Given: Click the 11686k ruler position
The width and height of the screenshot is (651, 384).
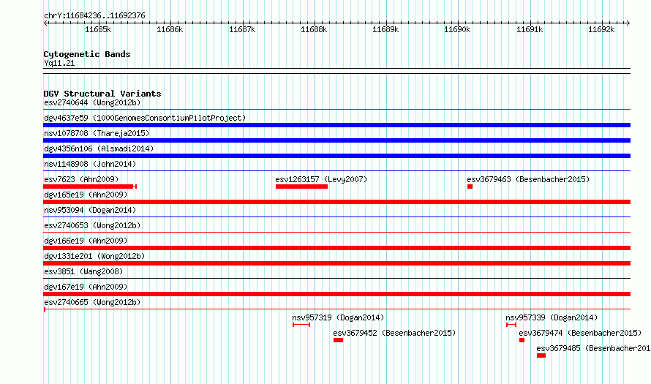Looking at the screenshot, I should 170,29.
